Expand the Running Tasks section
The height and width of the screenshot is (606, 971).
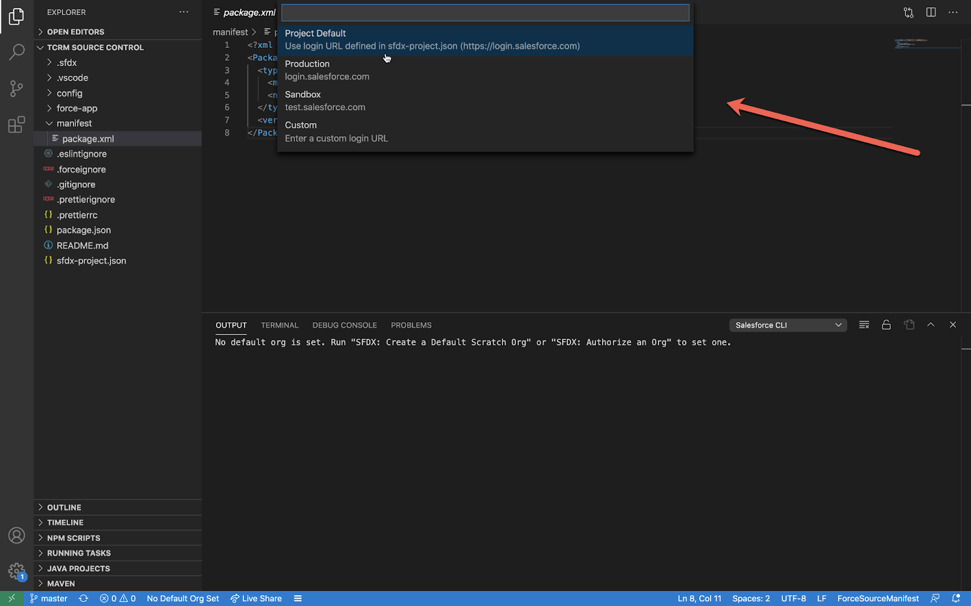[118, 553]
